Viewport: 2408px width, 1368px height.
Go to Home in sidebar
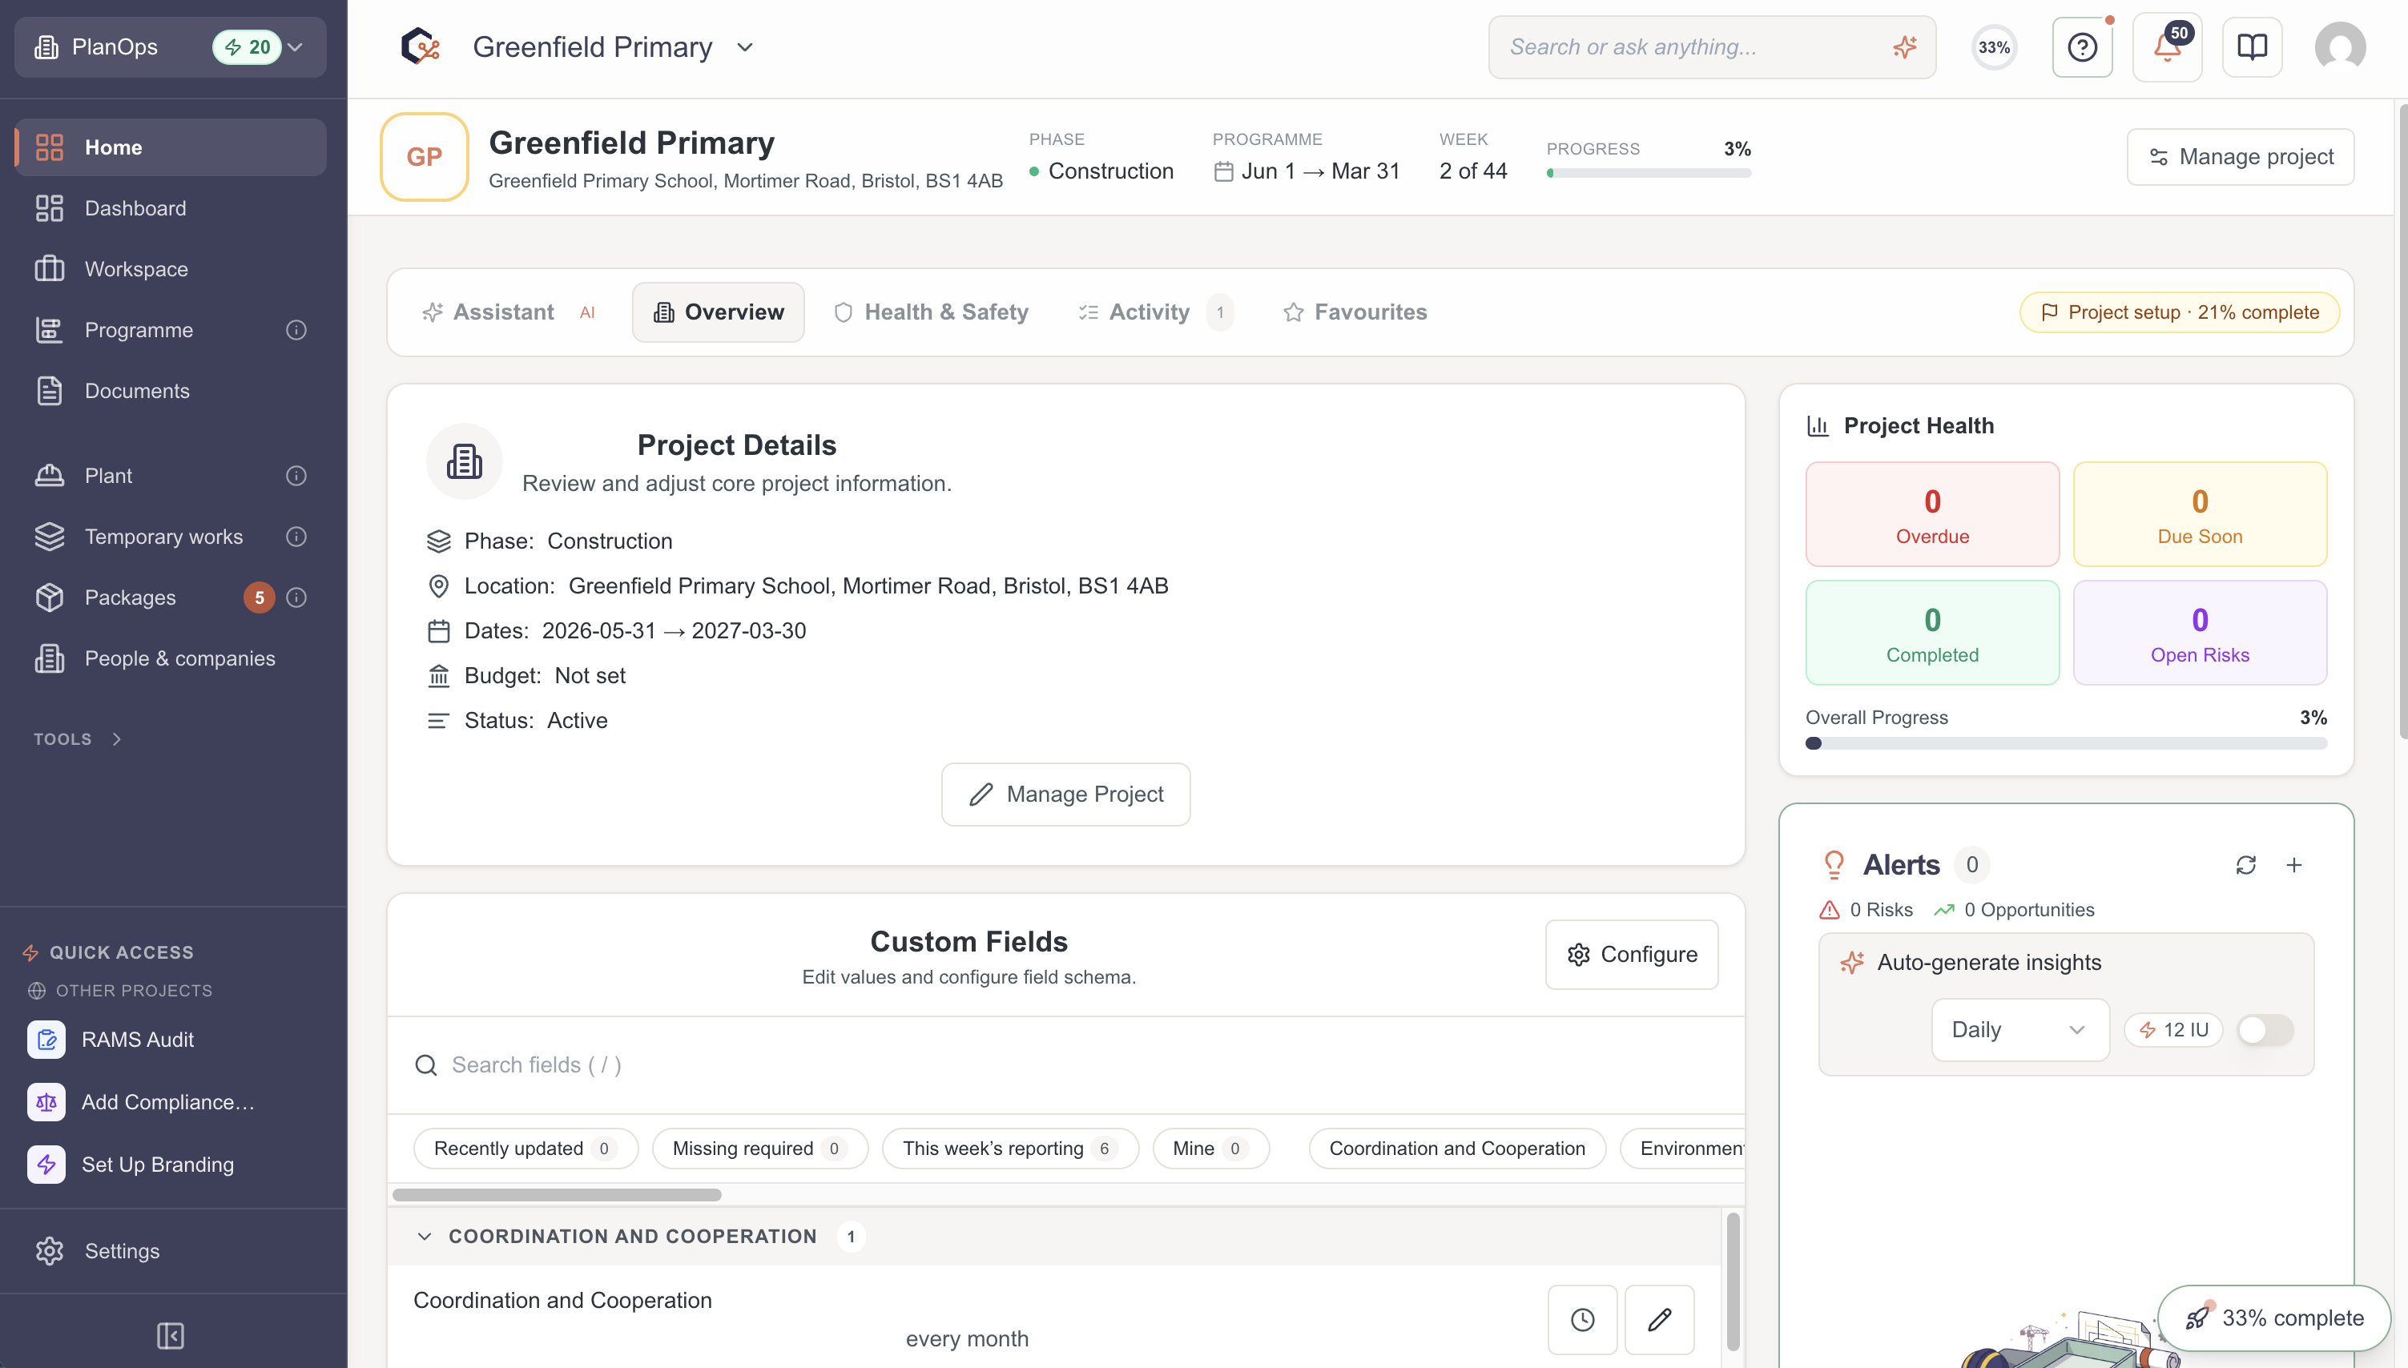point(170,147)
